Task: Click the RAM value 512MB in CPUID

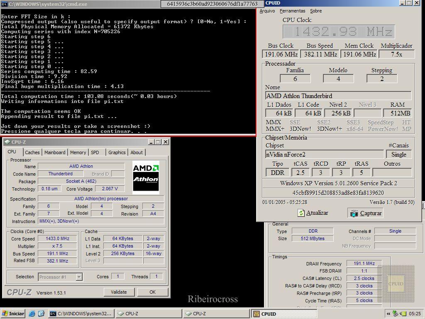Action: point(397,113)
